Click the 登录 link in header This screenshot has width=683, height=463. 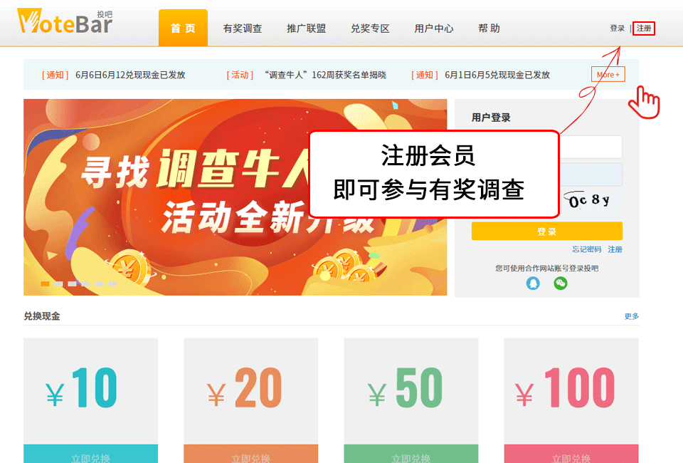[618, 28]
